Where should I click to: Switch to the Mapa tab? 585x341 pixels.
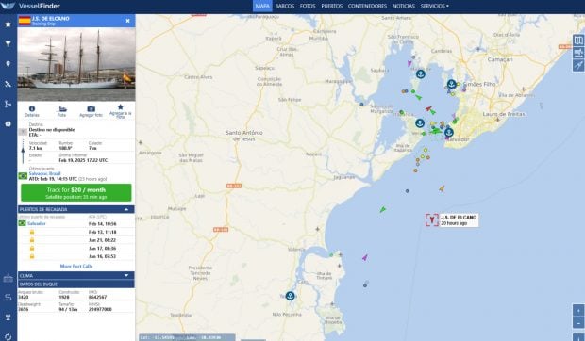(x=262, y=6)
